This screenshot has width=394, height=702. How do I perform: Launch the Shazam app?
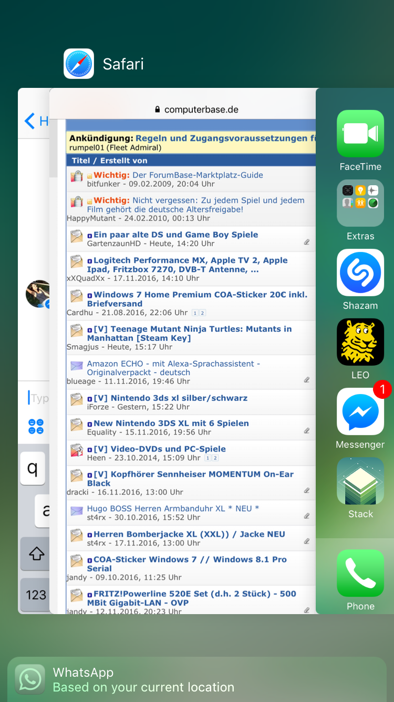click(x=360, y=273)
